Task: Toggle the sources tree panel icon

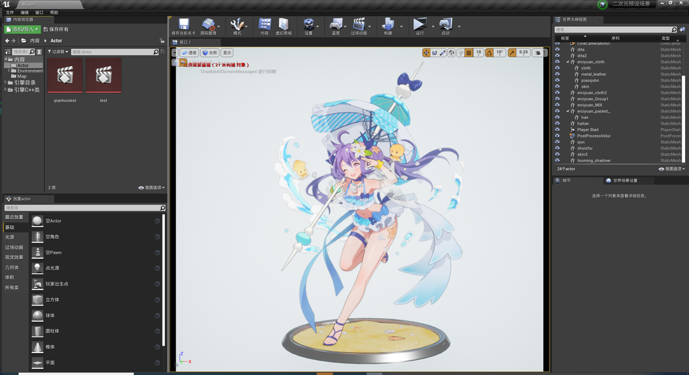Action: tap(8, 52)
